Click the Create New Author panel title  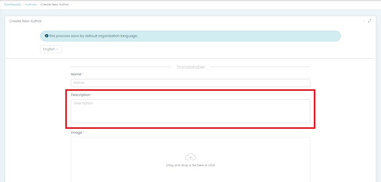tap(26, 21)
